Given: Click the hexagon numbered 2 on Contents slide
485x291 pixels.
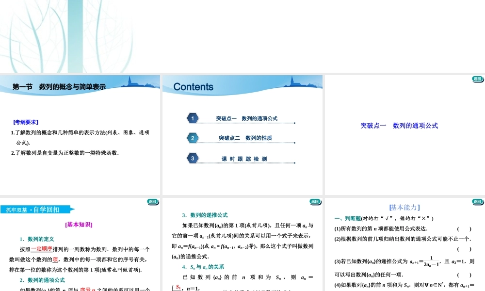Looking at the screenshot, I should [193, 138].
